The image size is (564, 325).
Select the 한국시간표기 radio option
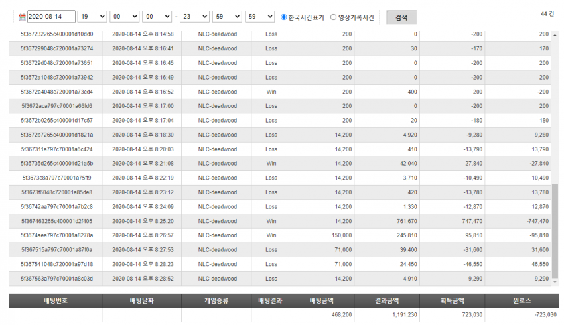tap(283, 17)
